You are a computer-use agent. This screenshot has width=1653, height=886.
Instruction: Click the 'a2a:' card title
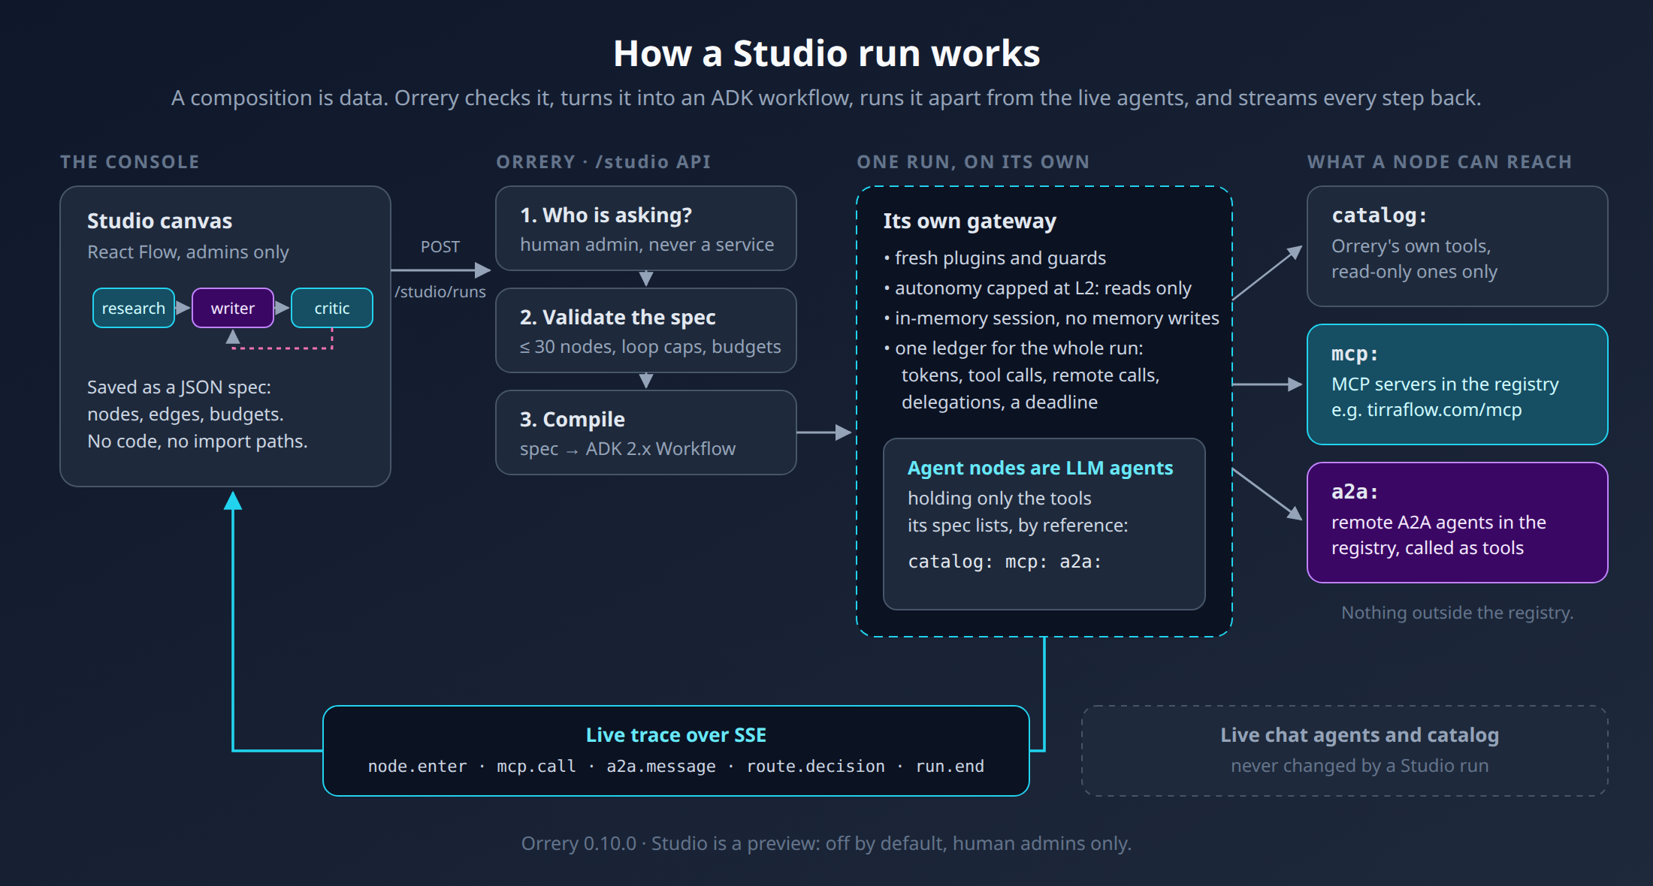(x=1355, y=492)
